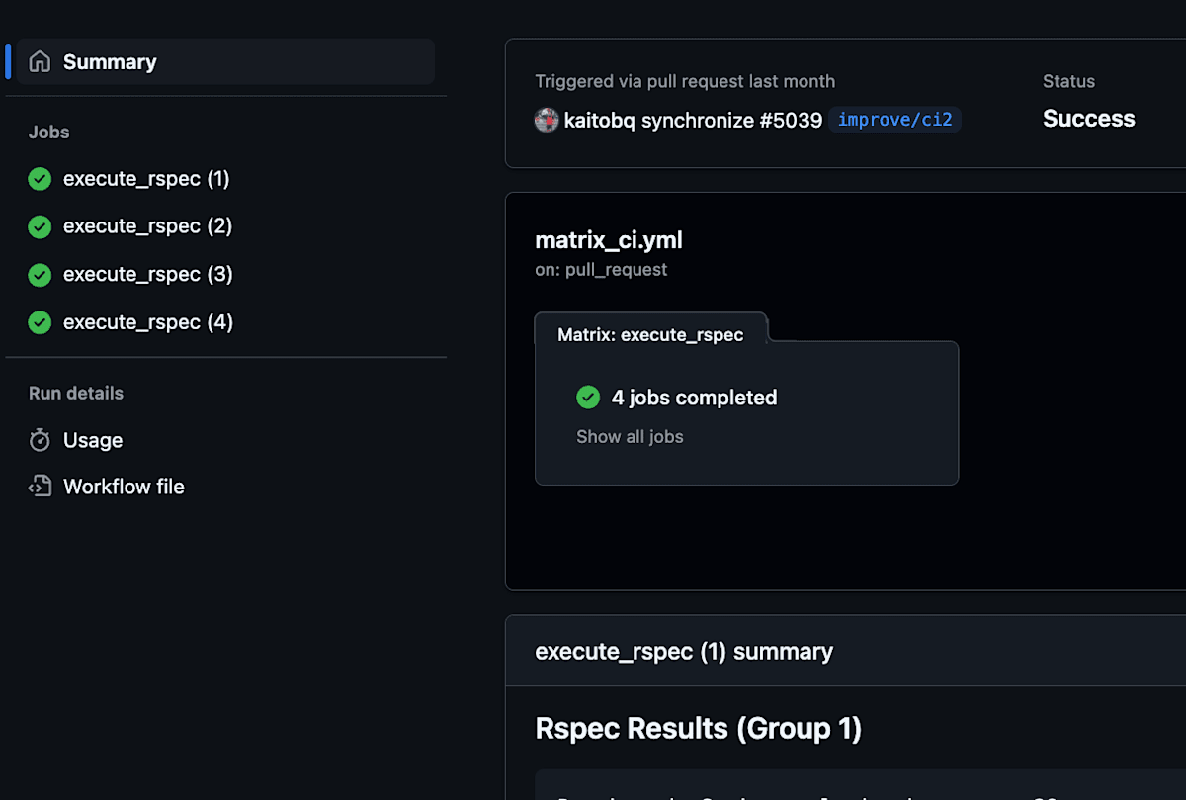The width and height of the screenshot is (1186, 800).
Task: Open the execute_rspec (3) job
Action: [x=147, y=275]
